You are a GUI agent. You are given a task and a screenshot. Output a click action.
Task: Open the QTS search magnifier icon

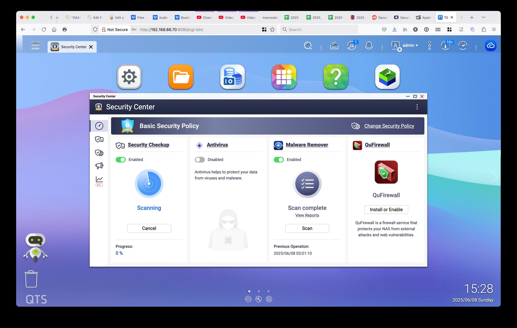click(x=308, y=46)
